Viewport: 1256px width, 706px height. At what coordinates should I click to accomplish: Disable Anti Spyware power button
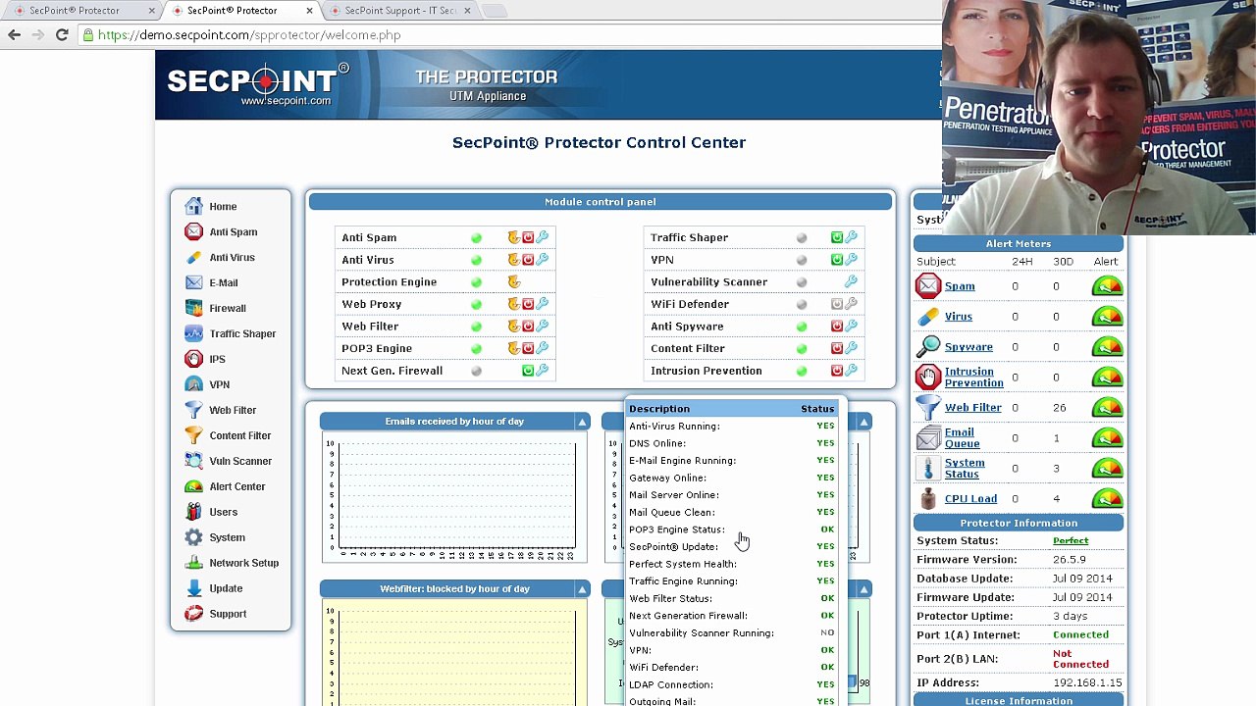[837, 327]
